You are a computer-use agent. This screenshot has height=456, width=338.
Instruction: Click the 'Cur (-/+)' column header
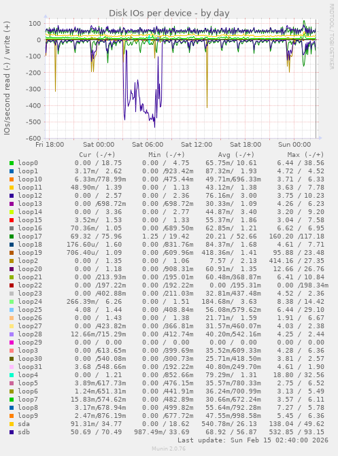(x=97, y=155)
